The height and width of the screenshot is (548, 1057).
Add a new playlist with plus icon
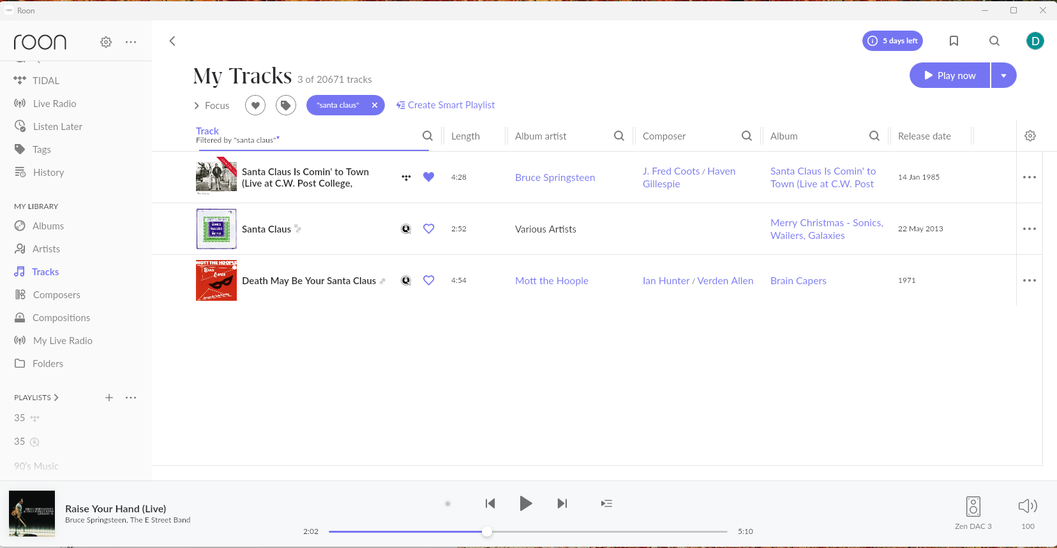click(x=109, y=398)
